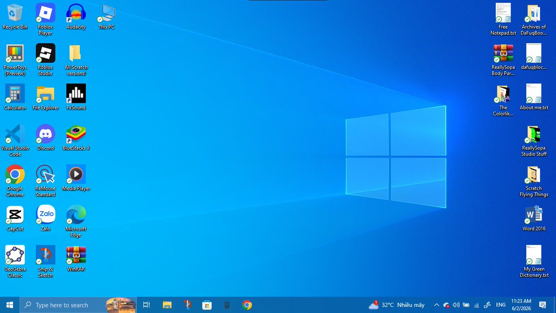556x313 pixels.
Task: Select The Colorlik... folder icon
Action: click(503, 100)
